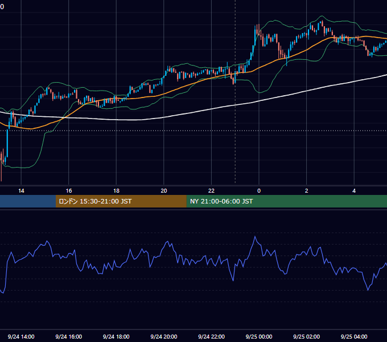Image resolution: width=387 pixels, height=342 pixels.
Task: Click the 0 midnight label on price chart axis
Action: tap(259, 191)
